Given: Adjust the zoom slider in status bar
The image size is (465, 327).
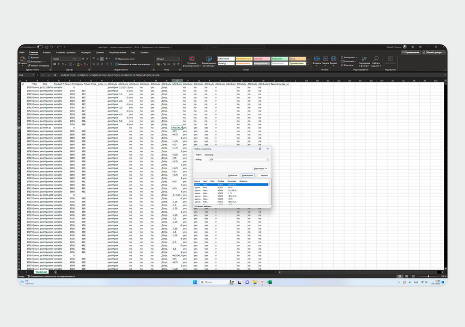Looking at the screenshot, I should click(x=428, y=276).
